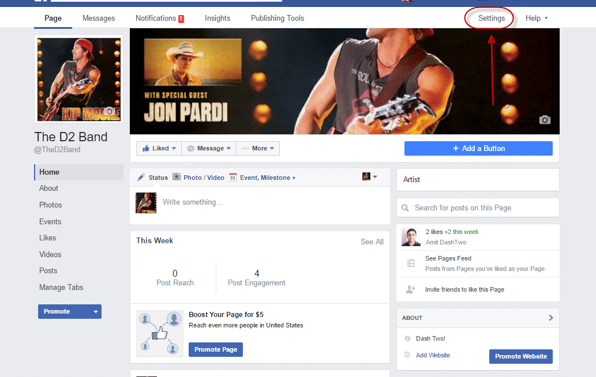Open Home in left sidebar
Screen dimensions: 596x377
pyautogui.click(x=79, y=172)
